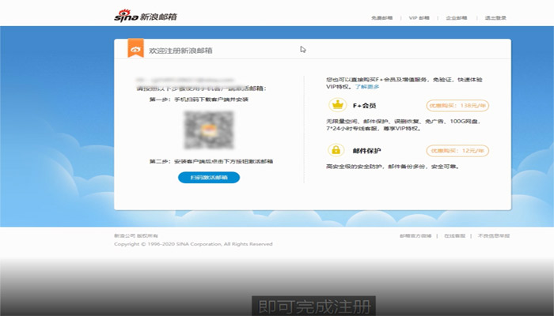Screen dimensions: 554x316
Task: Click the 邮件保护 heading text
Action: point(366,151)
